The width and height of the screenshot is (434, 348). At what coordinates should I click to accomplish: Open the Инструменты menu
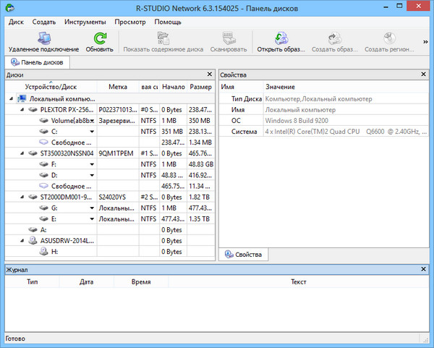point(85,22)
